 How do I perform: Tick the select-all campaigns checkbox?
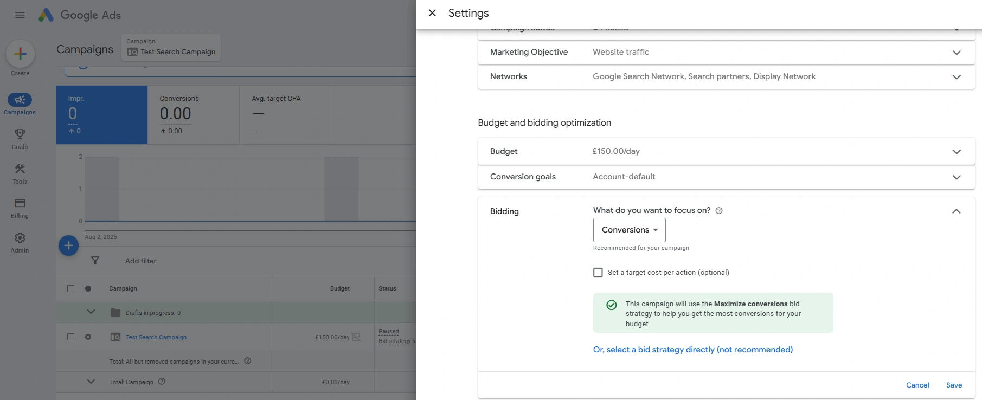70,289
